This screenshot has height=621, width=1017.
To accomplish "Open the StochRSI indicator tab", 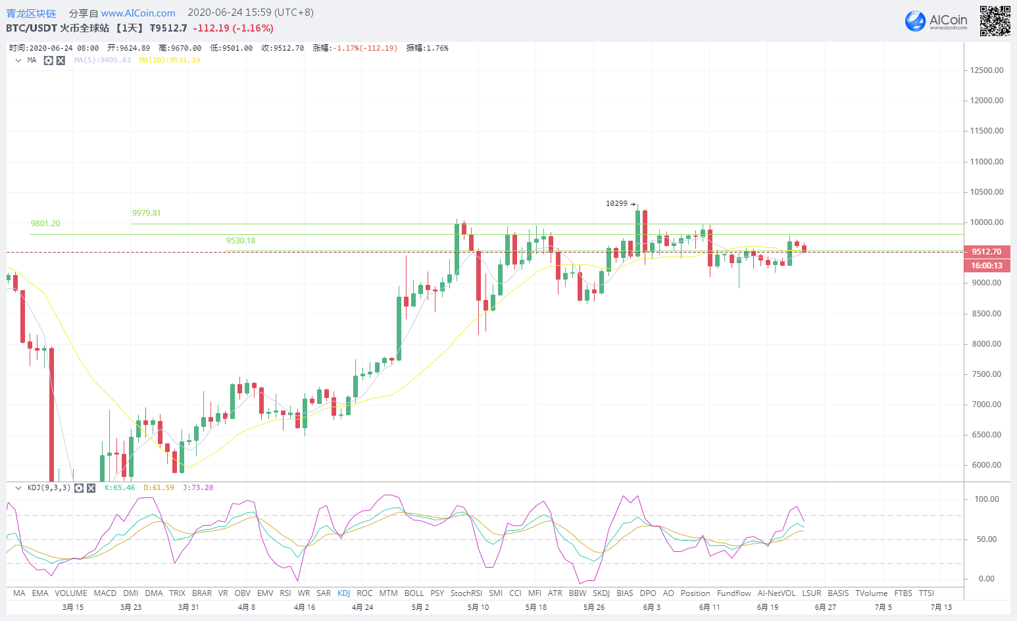I will click(x=466, y=593).
